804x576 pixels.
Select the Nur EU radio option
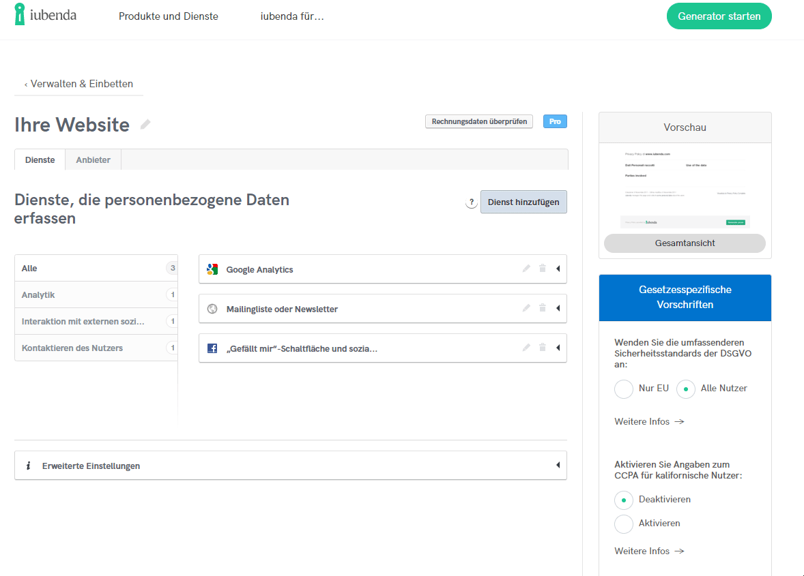coord(624,389)
